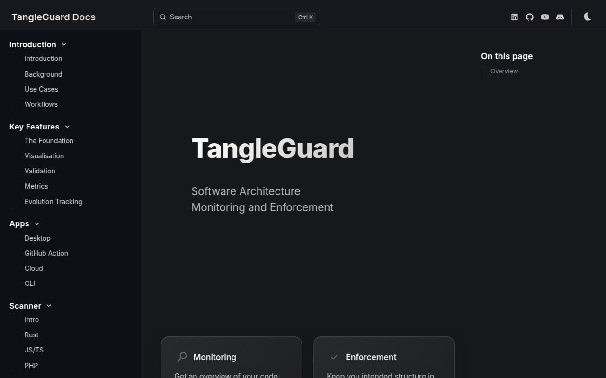Click the Enforcement checkmark icon
This screenshot has width=606, height=378.
coord(333,357)
